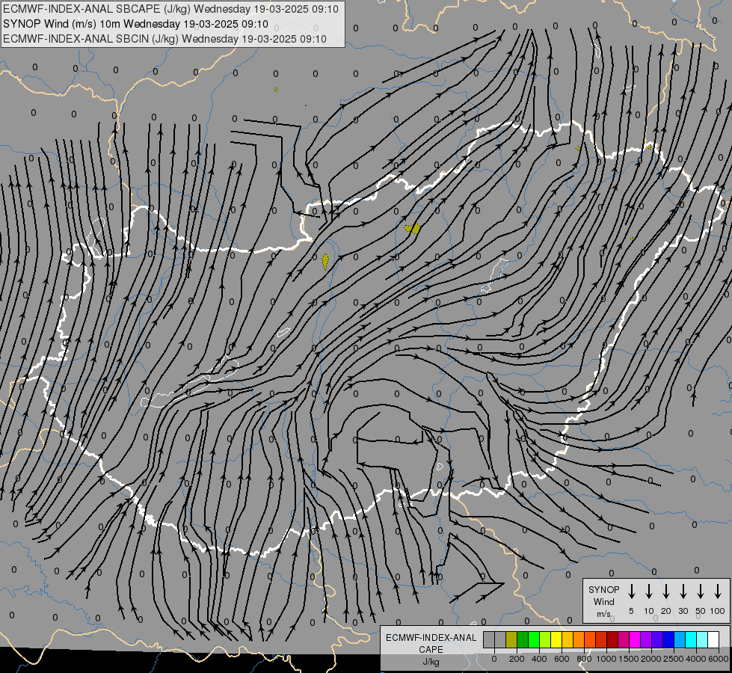The width and height of the screenshot is (732, 673).
Task: Pick the sky blue swatch right of 2500
Action: [680, 639]
